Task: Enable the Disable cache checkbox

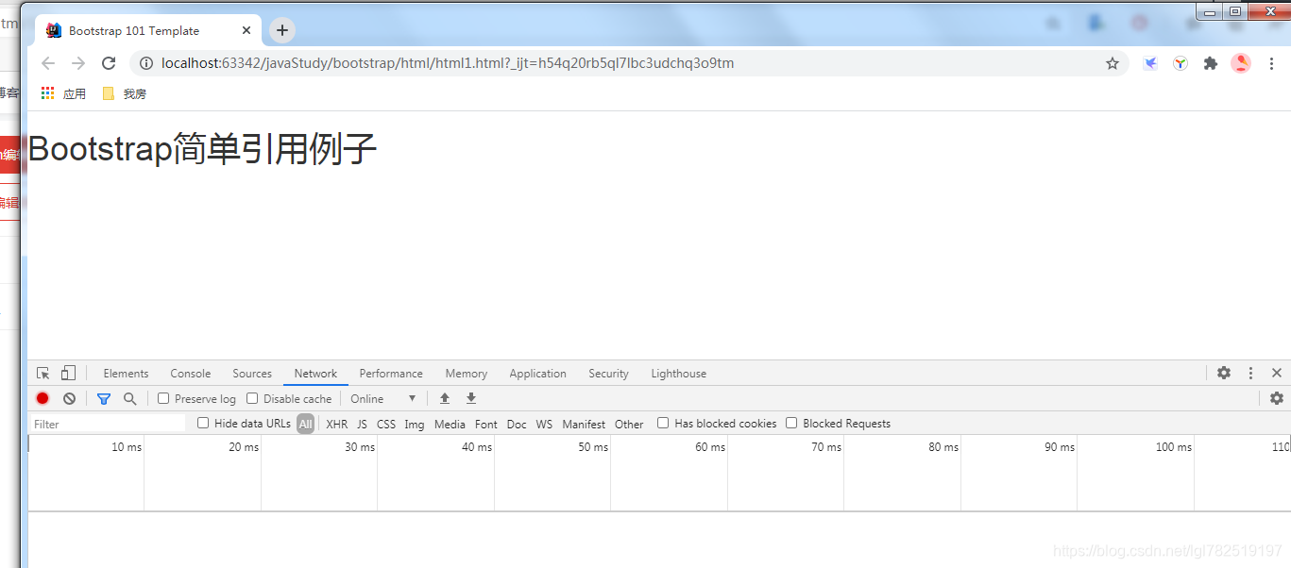Action: [x=252, y=398]
